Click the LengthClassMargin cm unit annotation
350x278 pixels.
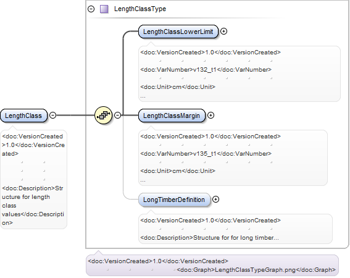click(178, 171)
